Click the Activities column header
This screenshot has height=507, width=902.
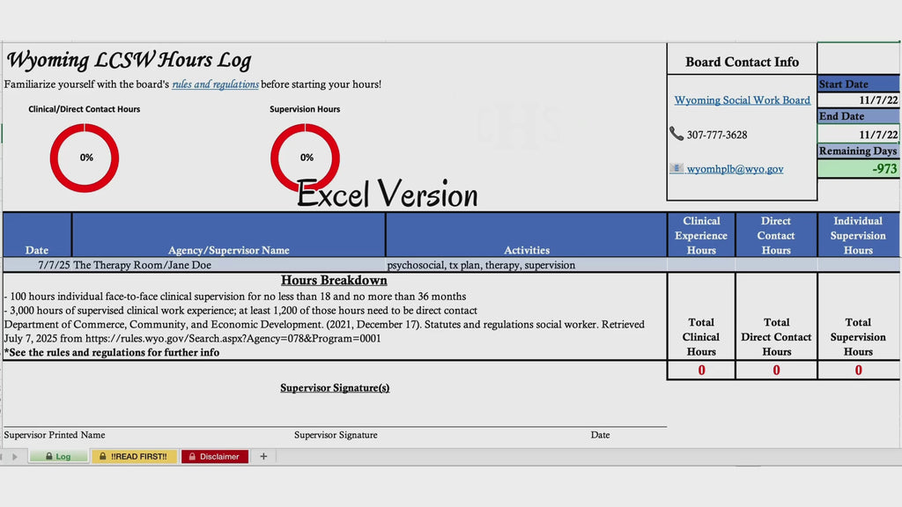[527, 235]
